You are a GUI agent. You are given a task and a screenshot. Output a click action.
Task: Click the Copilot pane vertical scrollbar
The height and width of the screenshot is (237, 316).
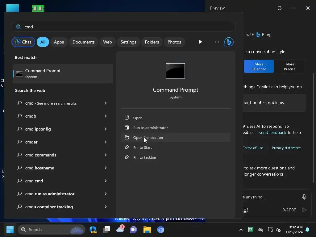(314, 128)
